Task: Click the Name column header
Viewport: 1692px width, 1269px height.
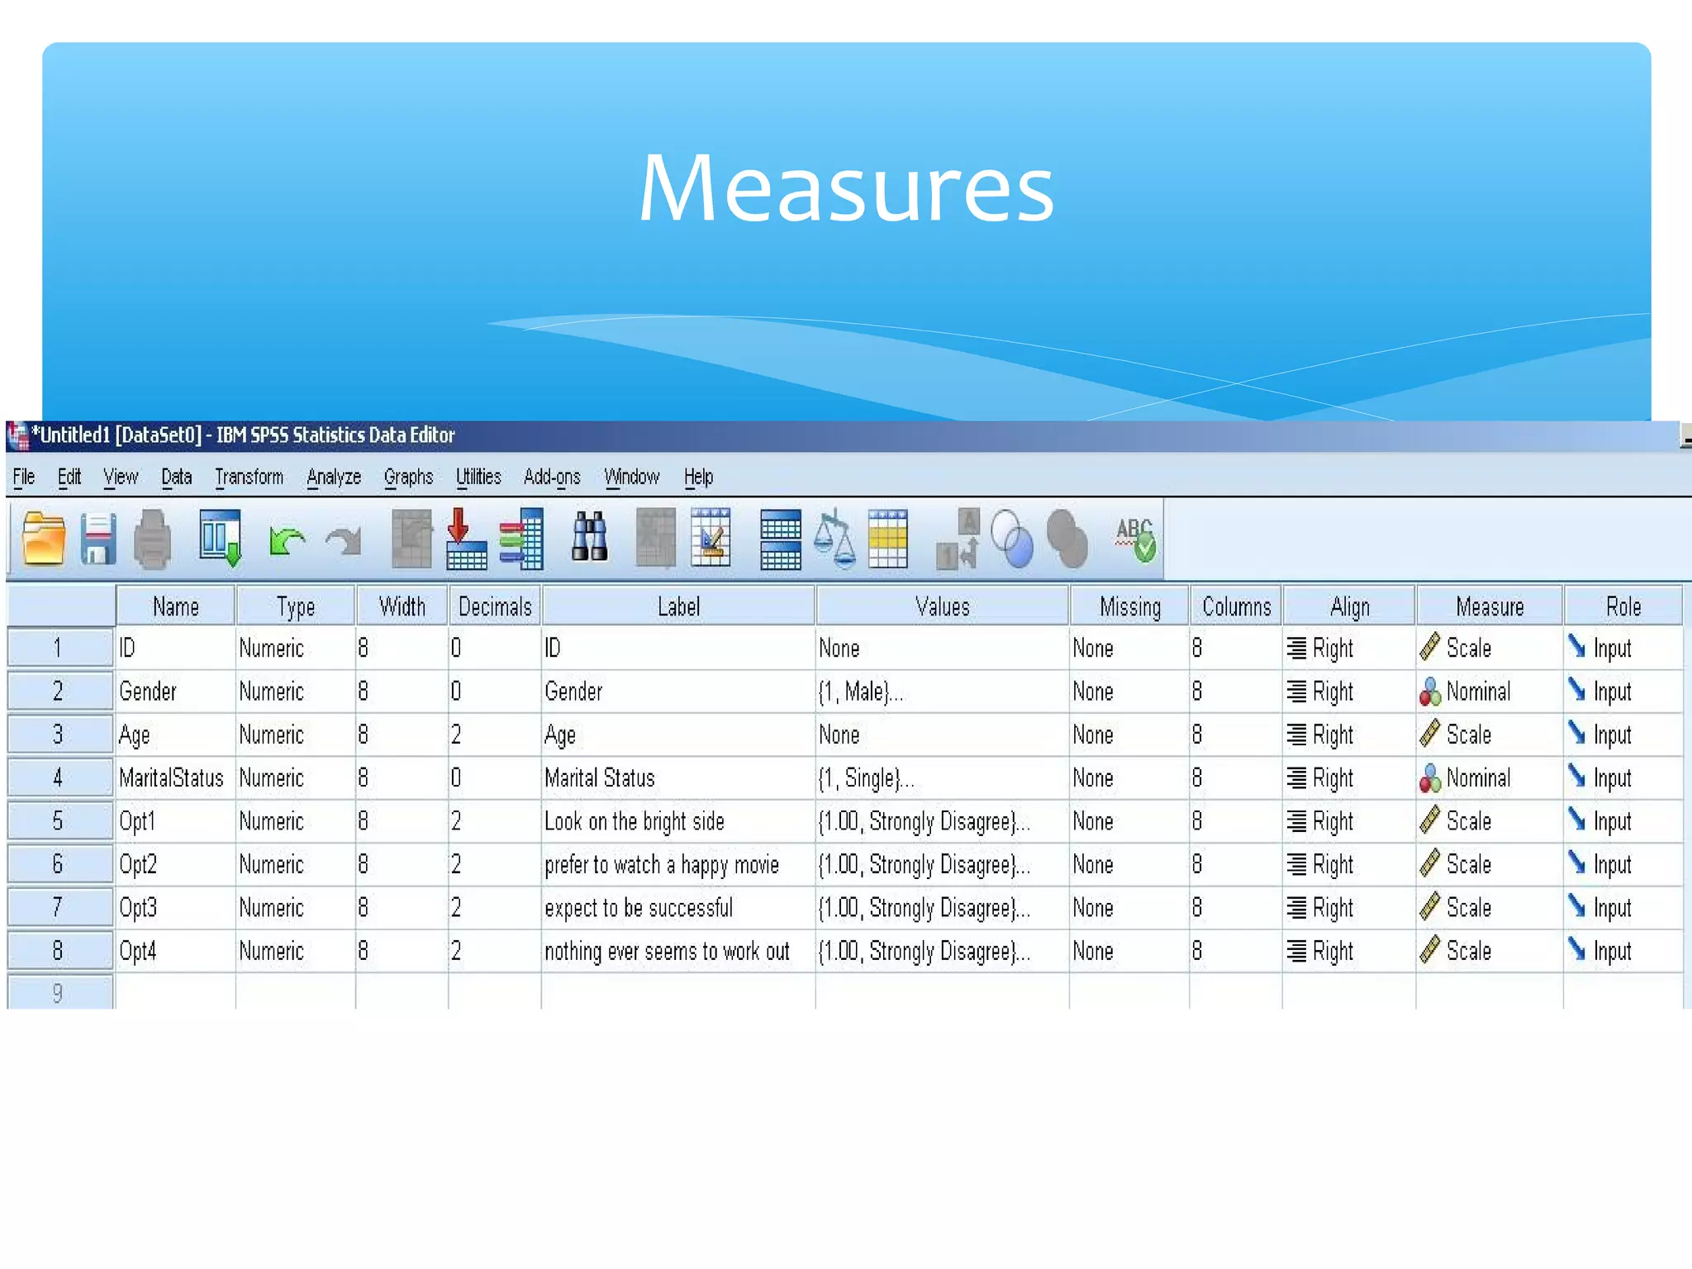Action: tap(176, 606)
